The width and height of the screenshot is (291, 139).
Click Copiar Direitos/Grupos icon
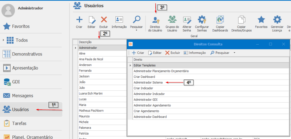pos(242,20)
